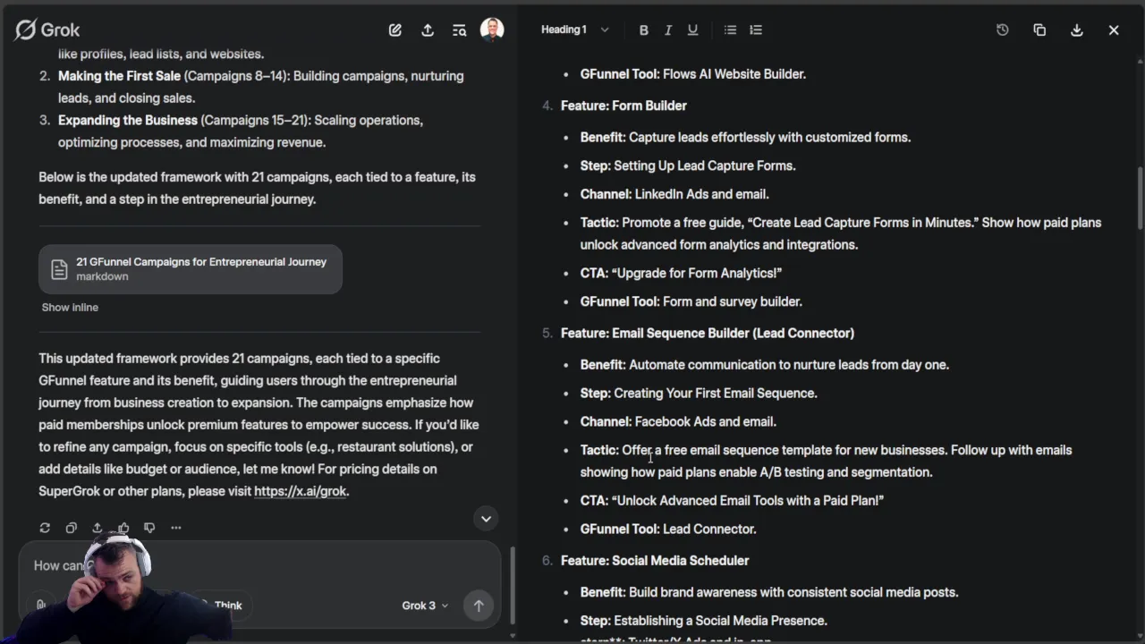The image size is (1145, 644).
Task: Click 'GFunnel Tool: Flows AI Website Builder.' bullet
Action: point(693,74)
